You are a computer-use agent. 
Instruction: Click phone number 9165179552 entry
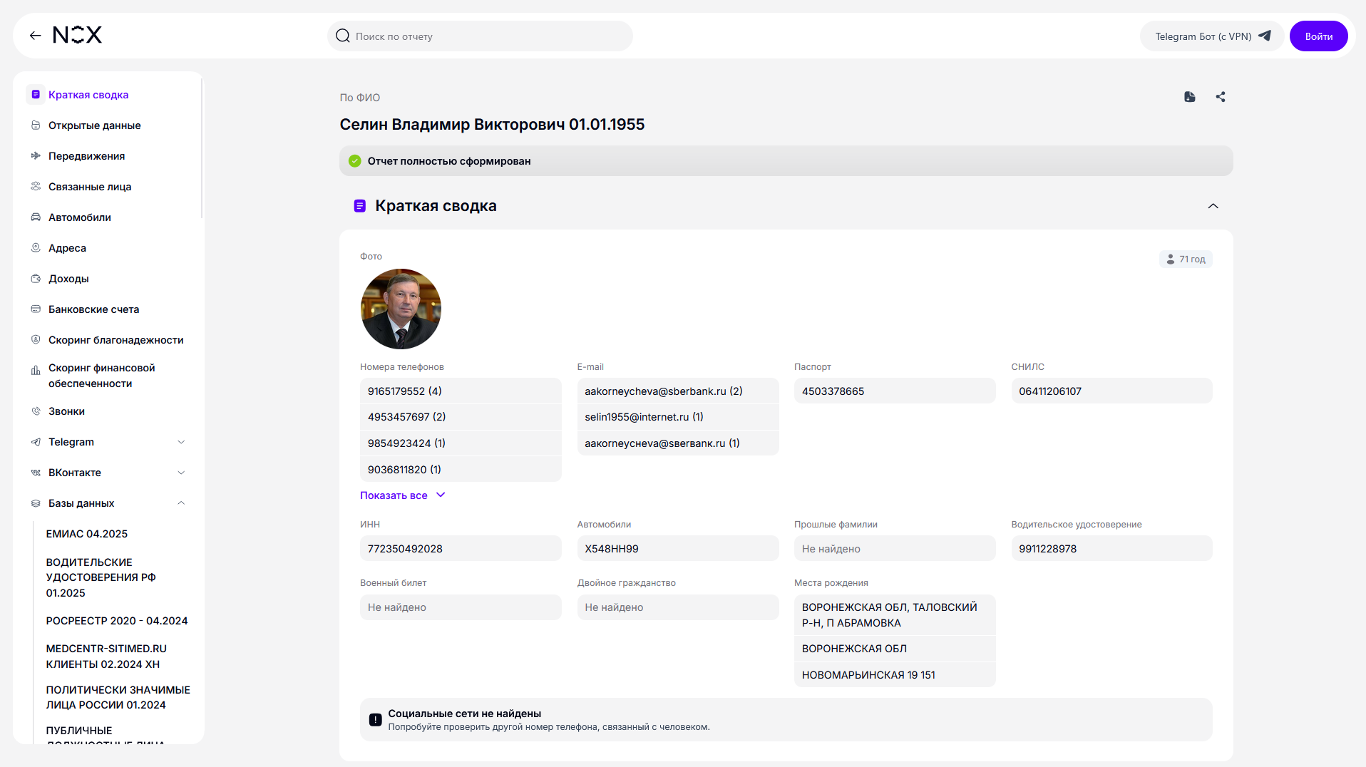pyautogui.click(x=461, y=391)
